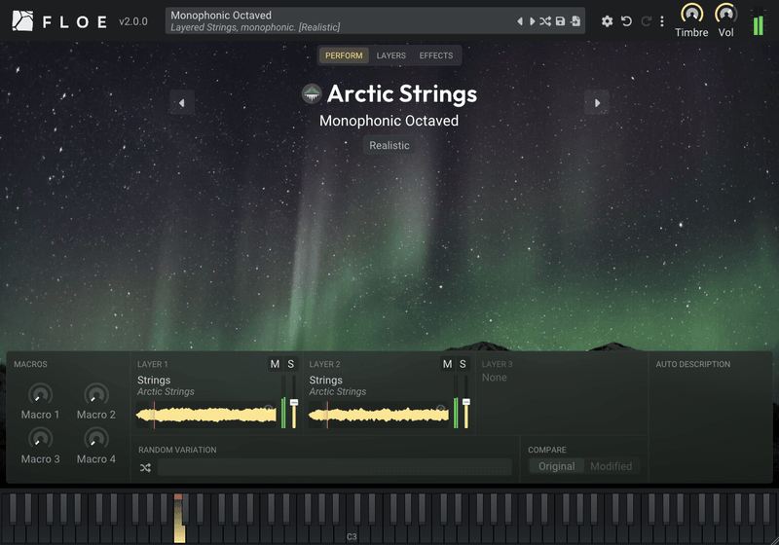
Task: Save the preset with the floppy disk icon
Action: pyautogui.click(x=561, y=21)
